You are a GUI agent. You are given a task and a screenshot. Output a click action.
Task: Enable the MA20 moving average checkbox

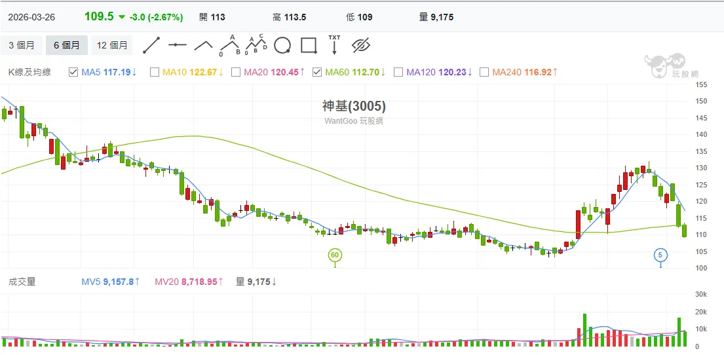[235, 72]
